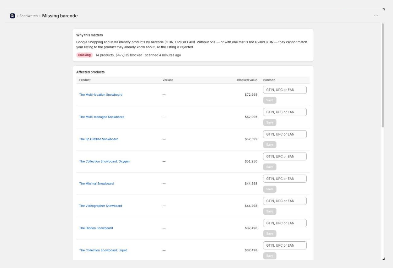Click Save for Collection Snowboard: Oxygen

(x=270, y=167)
